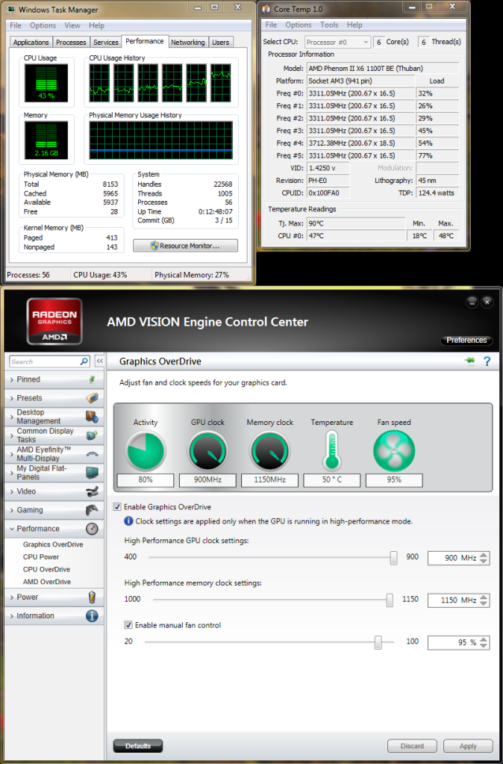Click the green pin page icon
The height and width of the screenshot is (764, 503).
pyautogui.click(x=470, y=361)
